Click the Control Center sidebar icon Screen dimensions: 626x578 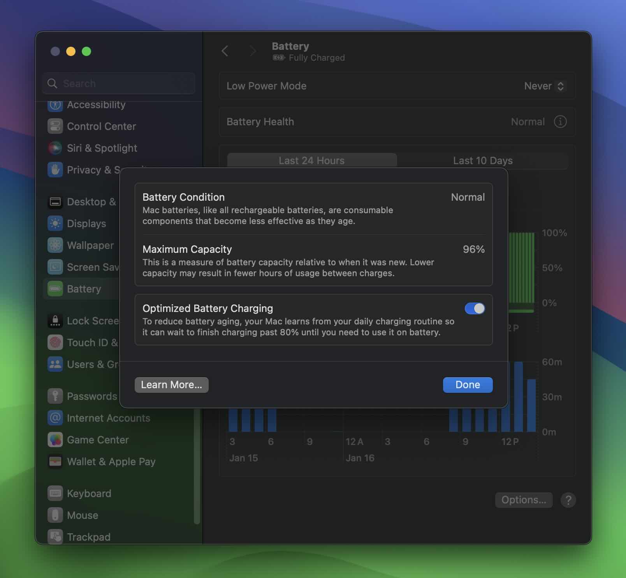[x=55, y=126]
